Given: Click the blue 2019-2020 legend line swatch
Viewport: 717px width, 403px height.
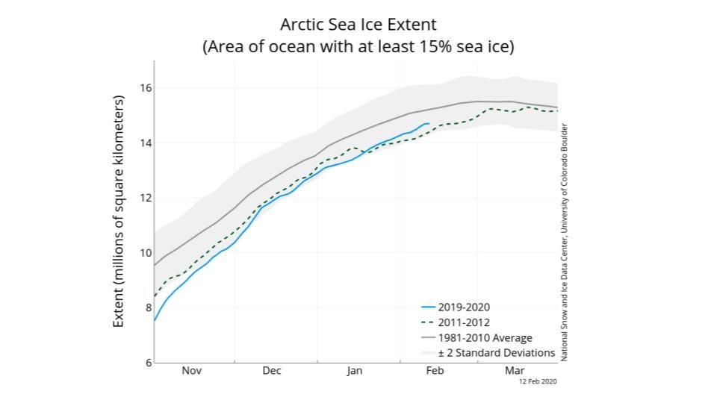Looking at the screenshot, I should [429, 307].
